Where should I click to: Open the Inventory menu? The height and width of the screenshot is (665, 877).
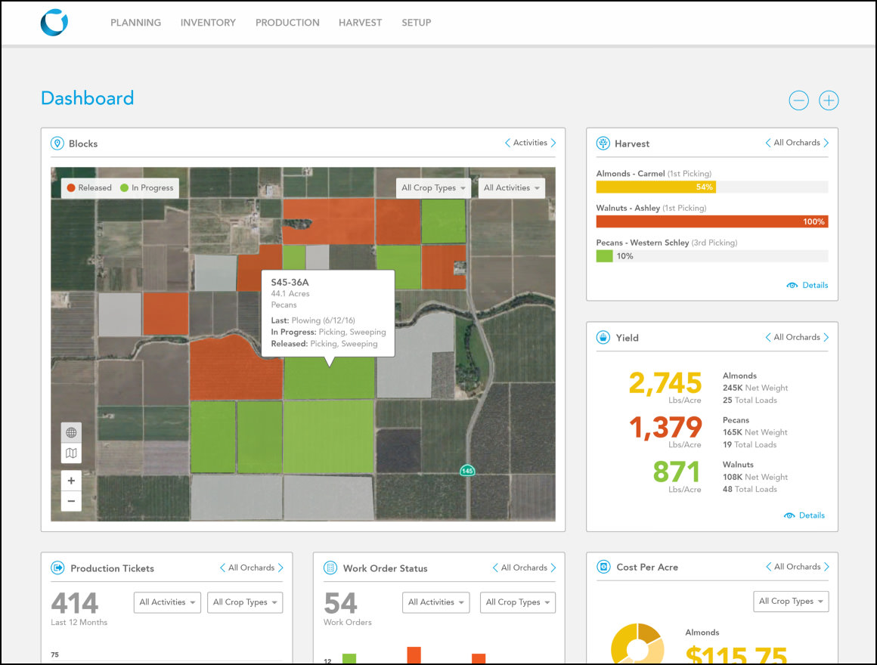tap(208, 23)
